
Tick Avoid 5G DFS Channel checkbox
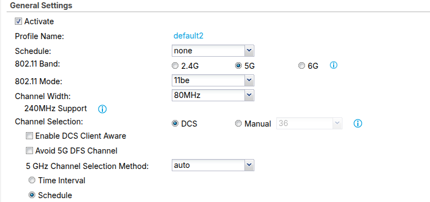[29, 150]
